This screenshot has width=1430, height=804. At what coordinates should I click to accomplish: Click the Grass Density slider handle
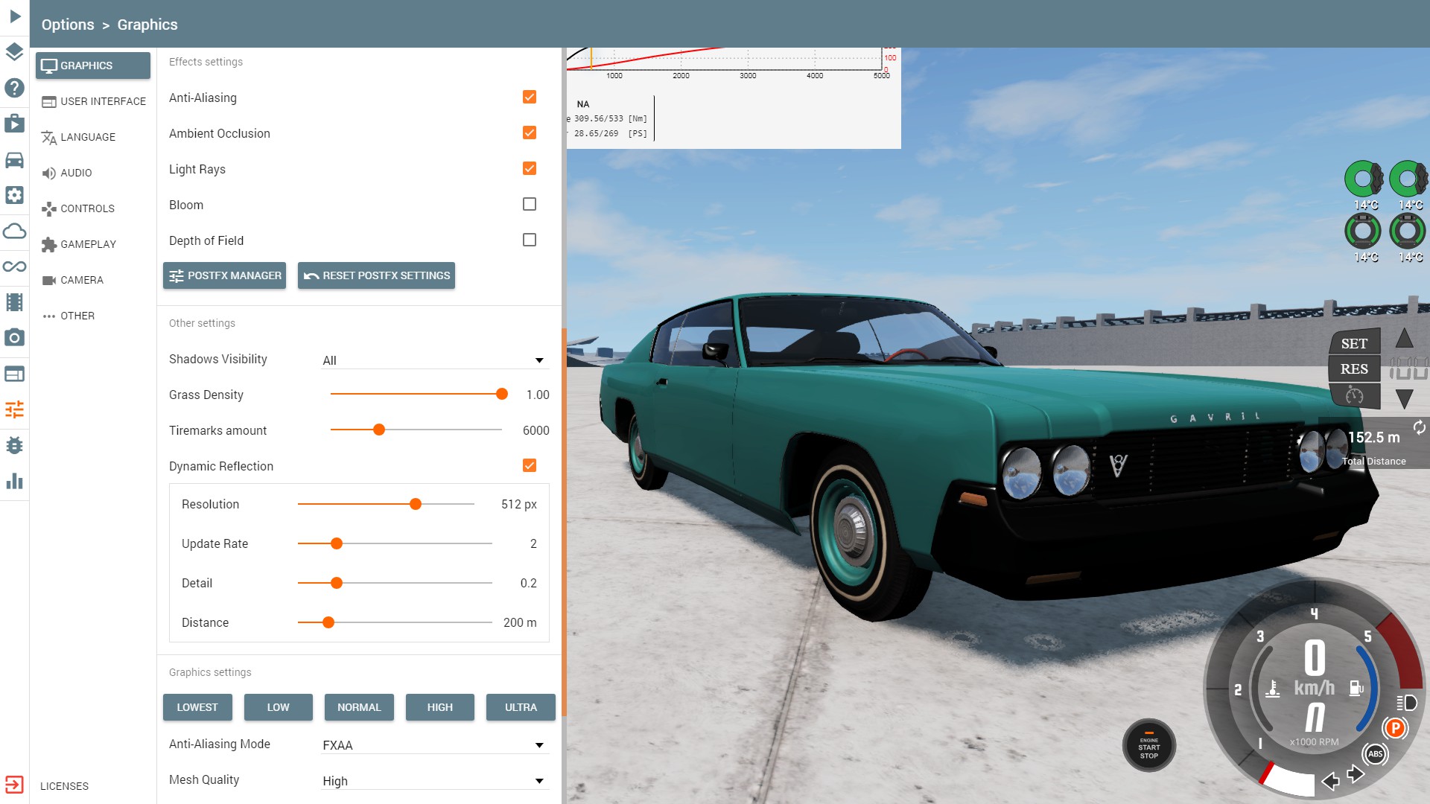coord(502,395)
